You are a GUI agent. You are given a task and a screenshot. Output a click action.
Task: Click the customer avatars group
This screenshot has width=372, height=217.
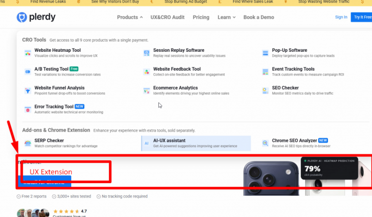(x=33, y=213)
